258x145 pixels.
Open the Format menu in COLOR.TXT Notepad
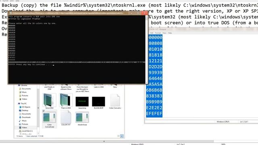tap(158, 33)
